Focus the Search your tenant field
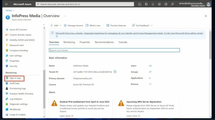The height and width of the screenshot is (120, 215). coord(114,50)
